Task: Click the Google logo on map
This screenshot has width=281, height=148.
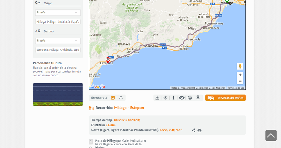Action: click(x=98, y=86)
